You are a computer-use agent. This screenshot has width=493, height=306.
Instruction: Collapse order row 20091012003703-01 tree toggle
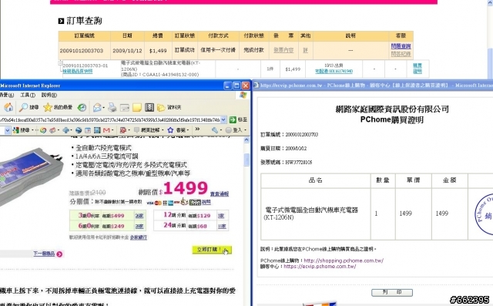click(60, 63)
